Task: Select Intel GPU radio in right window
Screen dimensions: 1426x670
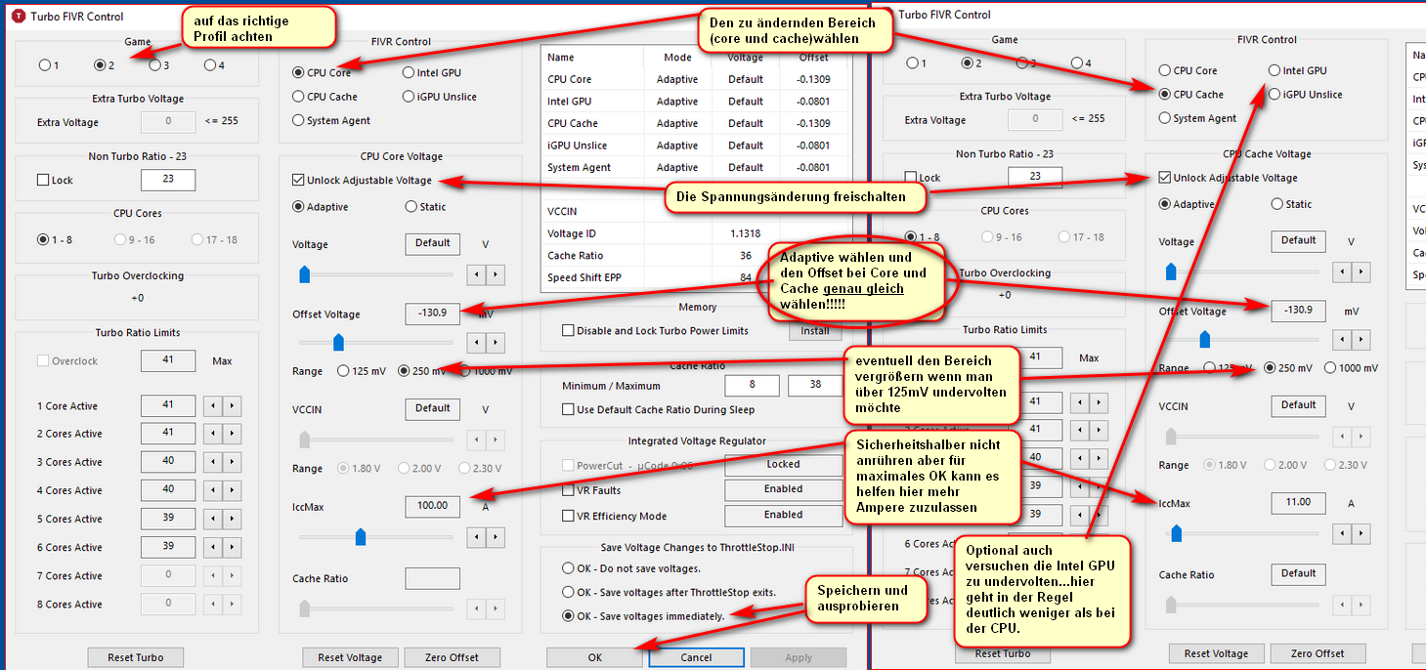Action: [x=1275, y=70]
